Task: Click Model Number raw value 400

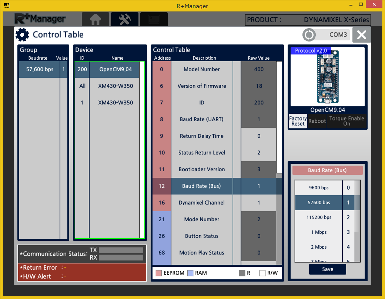Action: 259,69
